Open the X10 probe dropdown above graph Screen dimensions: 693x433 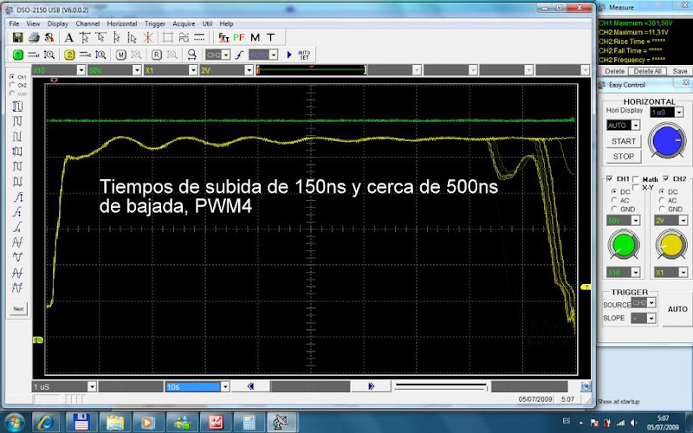81,70
